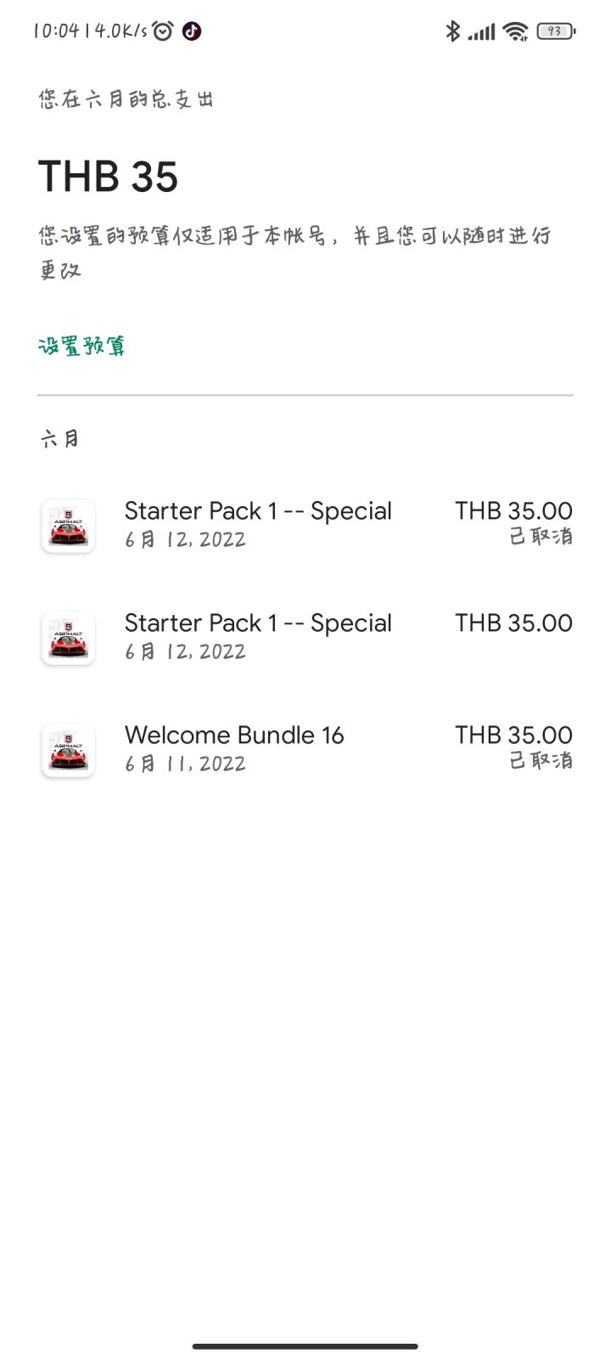
Task: Open the 设置预算 budget link
Action: 82,346
